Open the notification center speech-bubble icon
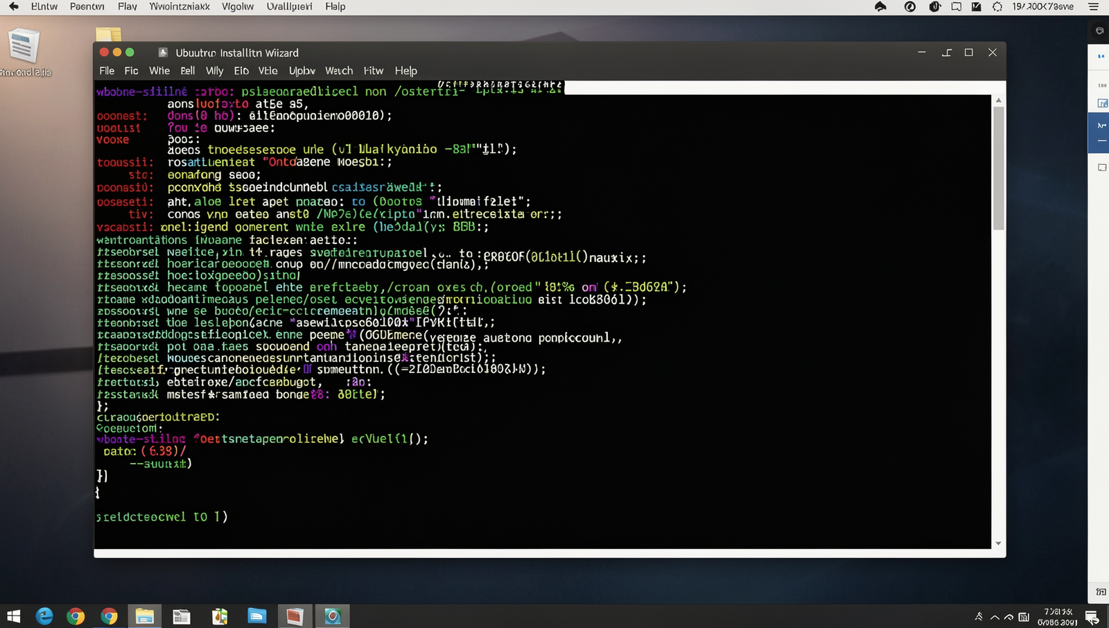The width and height of the screenshot is (1109, 628). coord(1092,616)
